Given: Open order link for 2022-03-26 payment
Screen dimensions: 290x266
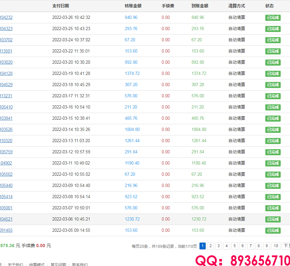Looking at the screenshot, I should [x=6, y=18].
